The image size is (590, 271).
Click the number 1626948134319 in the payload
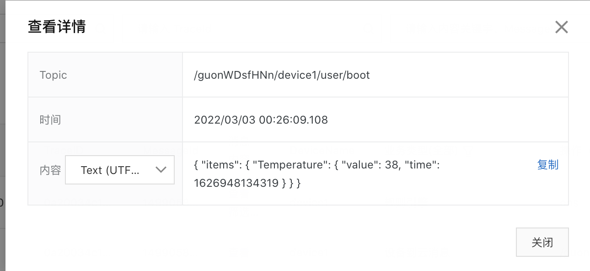236,183
